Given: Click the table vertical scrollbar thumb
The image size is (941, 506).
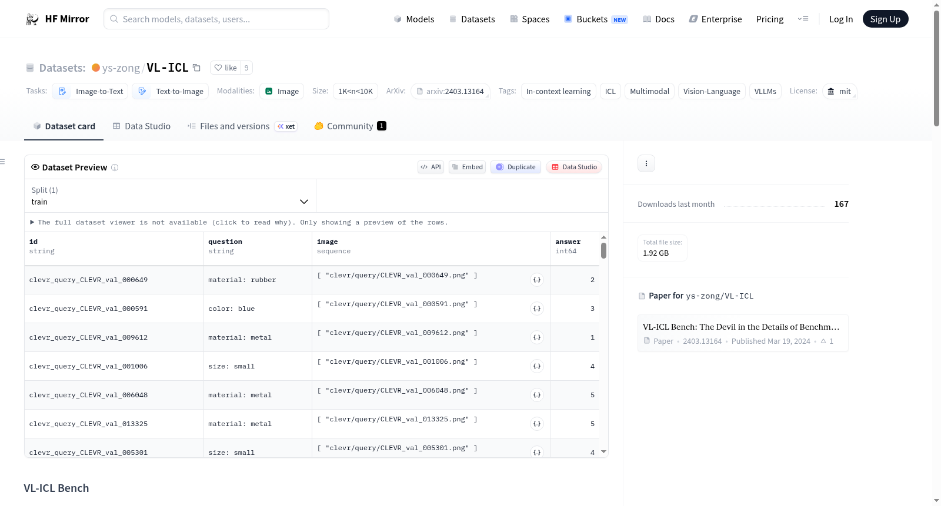Looking at the screenshot, I should pyautogui.click(x=603, y=250).
